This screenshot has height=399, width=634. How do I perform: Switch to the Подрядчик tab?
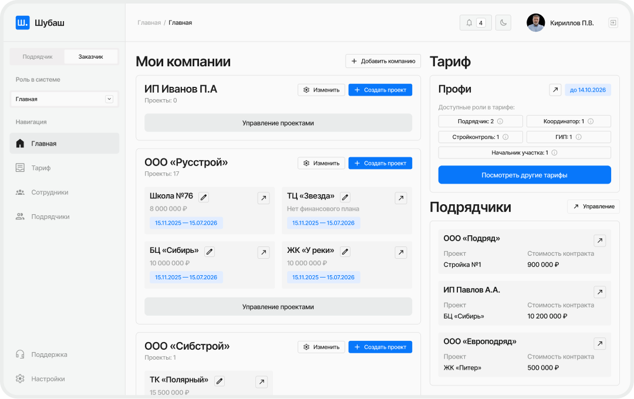coord(38,56)
